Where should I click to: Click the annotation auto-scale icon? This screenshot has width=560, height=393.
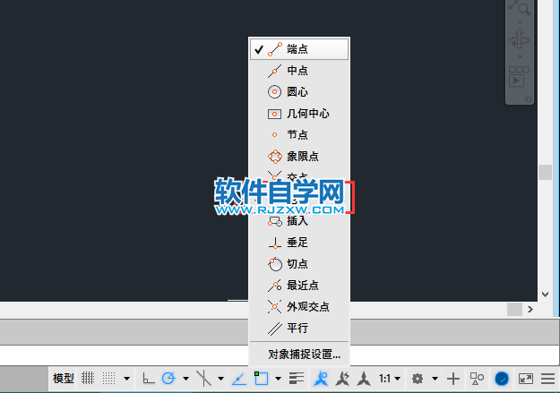(x=342, y=379)
